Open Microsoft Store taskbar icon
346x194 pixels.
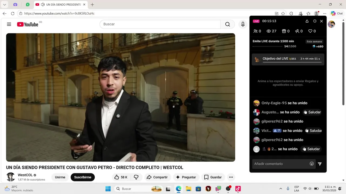pyautogui.click(x=198, y=189)
